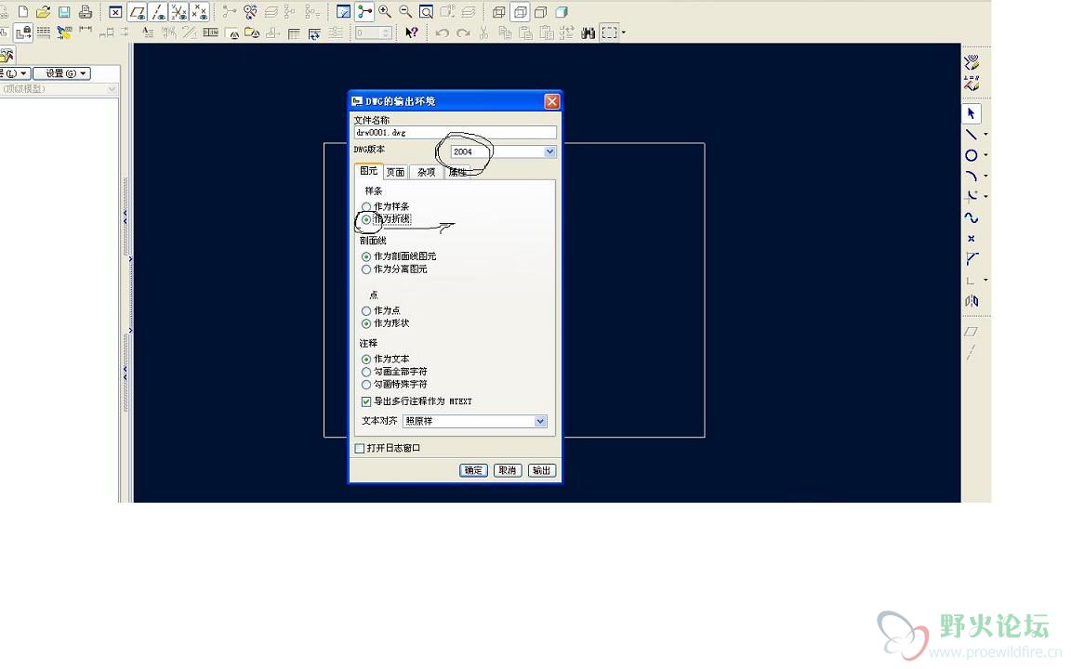Expand the selection box toolbar dropdown arrow
Viewport: 1071px width, 669px height.
[623, 33]
